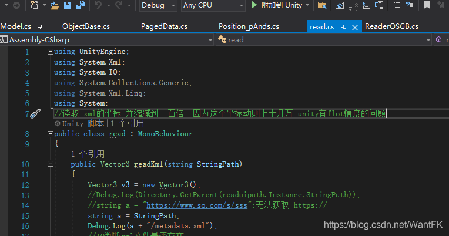
Task: Click the Save All icon
Action: [x=81, y=5]
